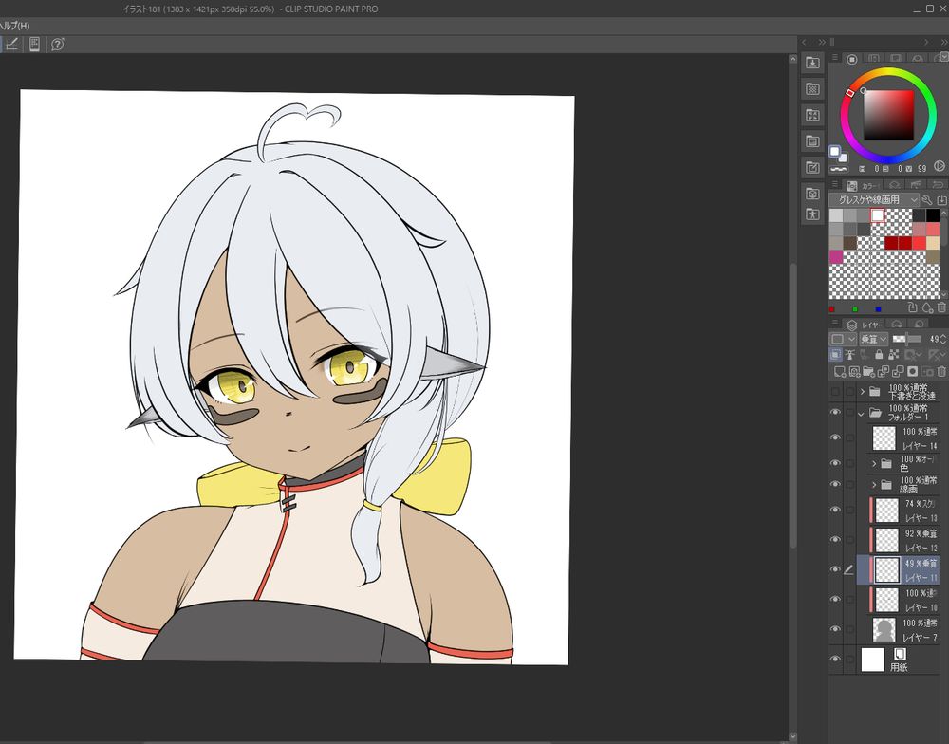Hide レイヤー 14 with eye icon
The width and height of the screenshot is (949, 744).
pyautogui.click(x=835, y=437)
